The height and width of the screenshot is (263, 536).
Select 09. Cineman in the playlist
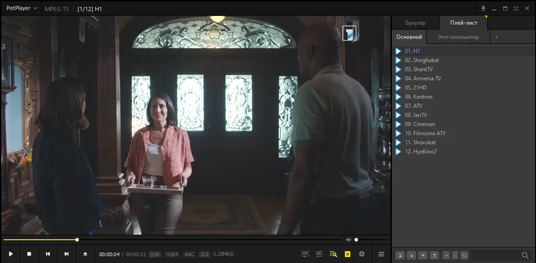[x=464, y=124]
